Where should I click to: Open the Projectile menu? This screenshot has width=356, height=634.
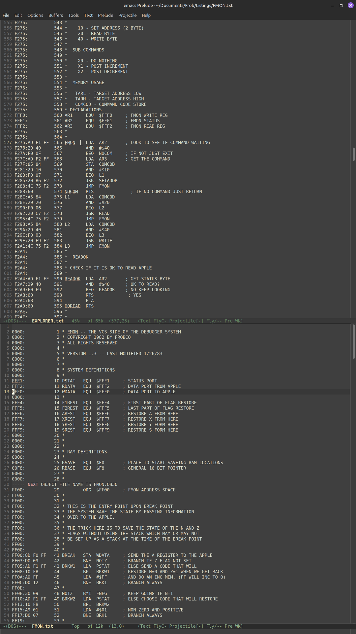(127, 15)
